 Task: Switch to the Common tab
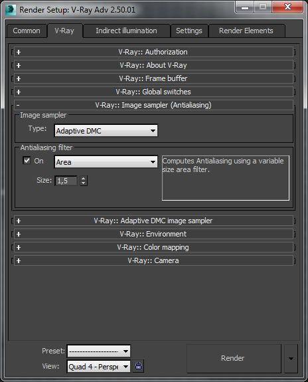coord(27,31)
